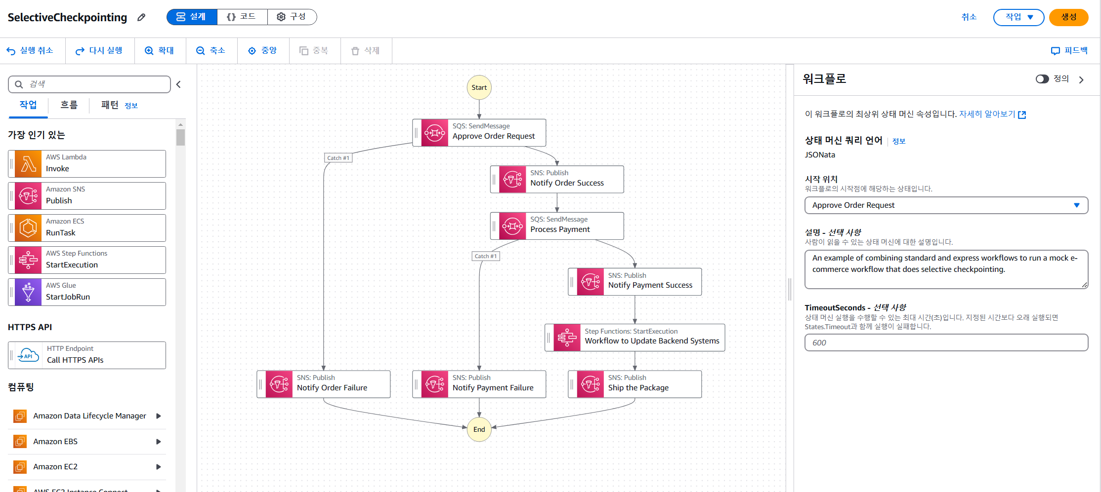Viewport: 1101px width, 492px height.
Task: Click 다시 실행 redo in toolbar
Action: 99,51
